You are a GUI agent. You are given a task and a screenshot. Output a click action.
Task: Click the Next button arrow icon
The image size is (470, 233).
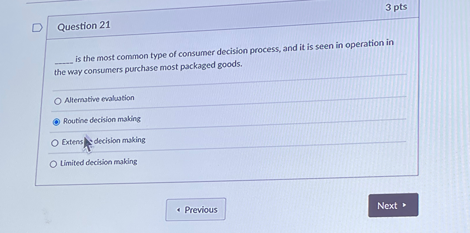coord(405,206)
